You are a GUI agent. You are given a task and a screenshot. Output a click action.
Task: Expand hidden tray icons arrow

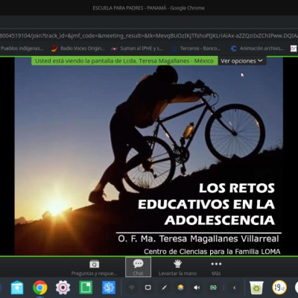pos(235,288)
